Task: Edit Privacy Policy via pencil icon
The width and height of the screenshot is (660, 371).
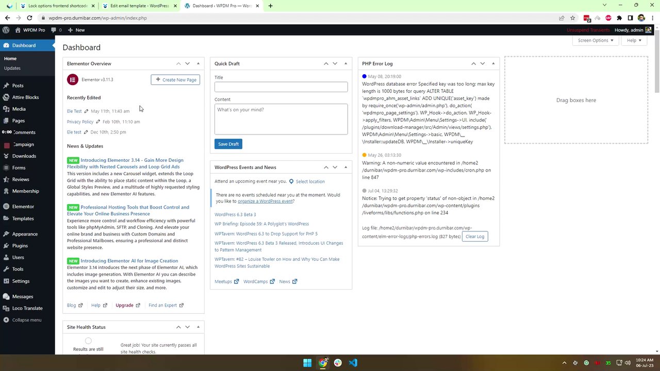Action: (98, 122)
